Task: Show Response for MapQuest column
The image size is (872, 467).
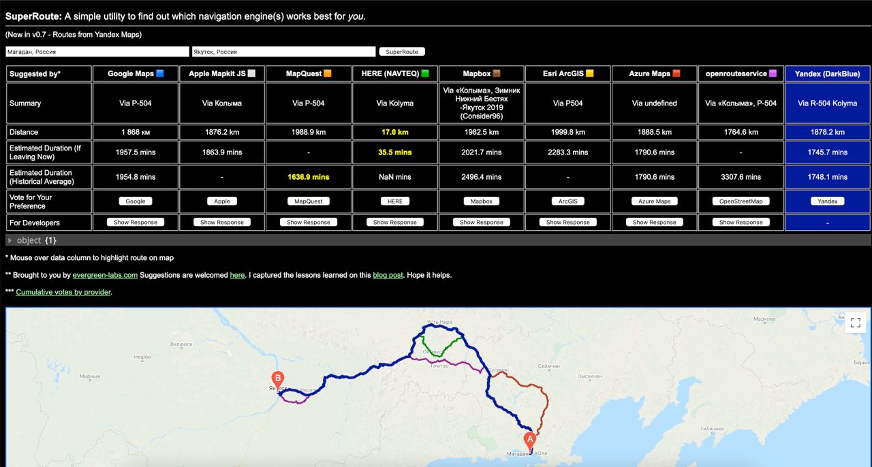Action: [308, 223]
